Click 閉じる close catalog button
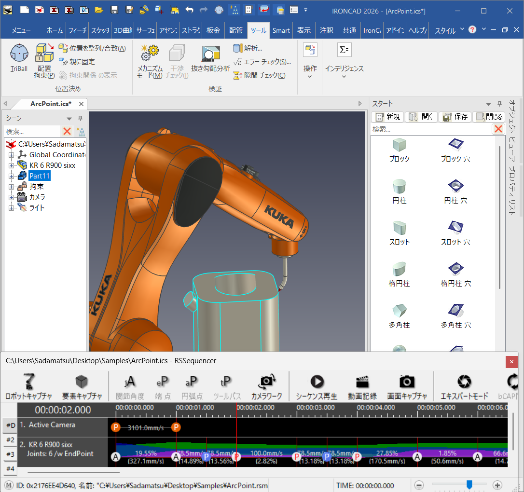 [489, 117]
